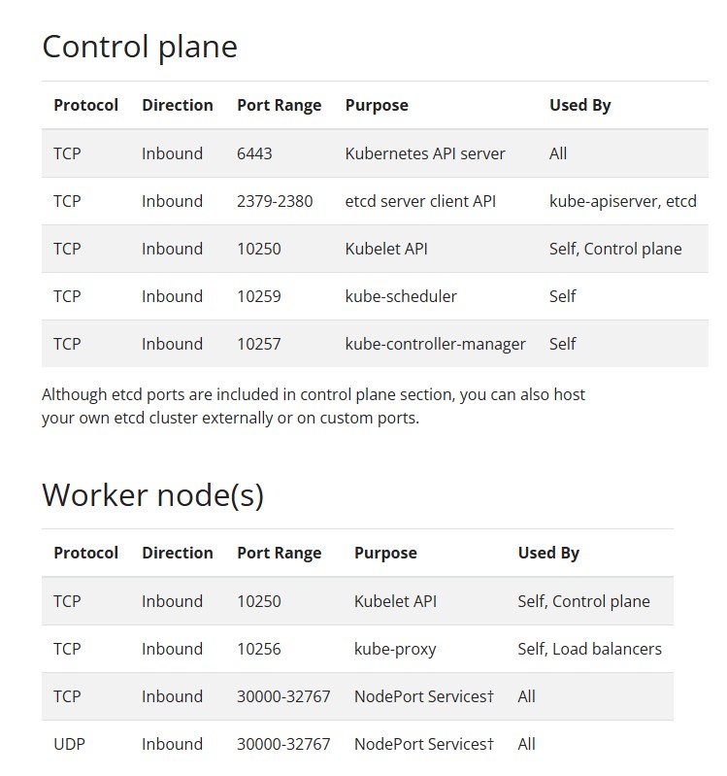Select port 10259 in the Control plane table
This screenshot has height=776, width=727.
click(x=259, y=296)
